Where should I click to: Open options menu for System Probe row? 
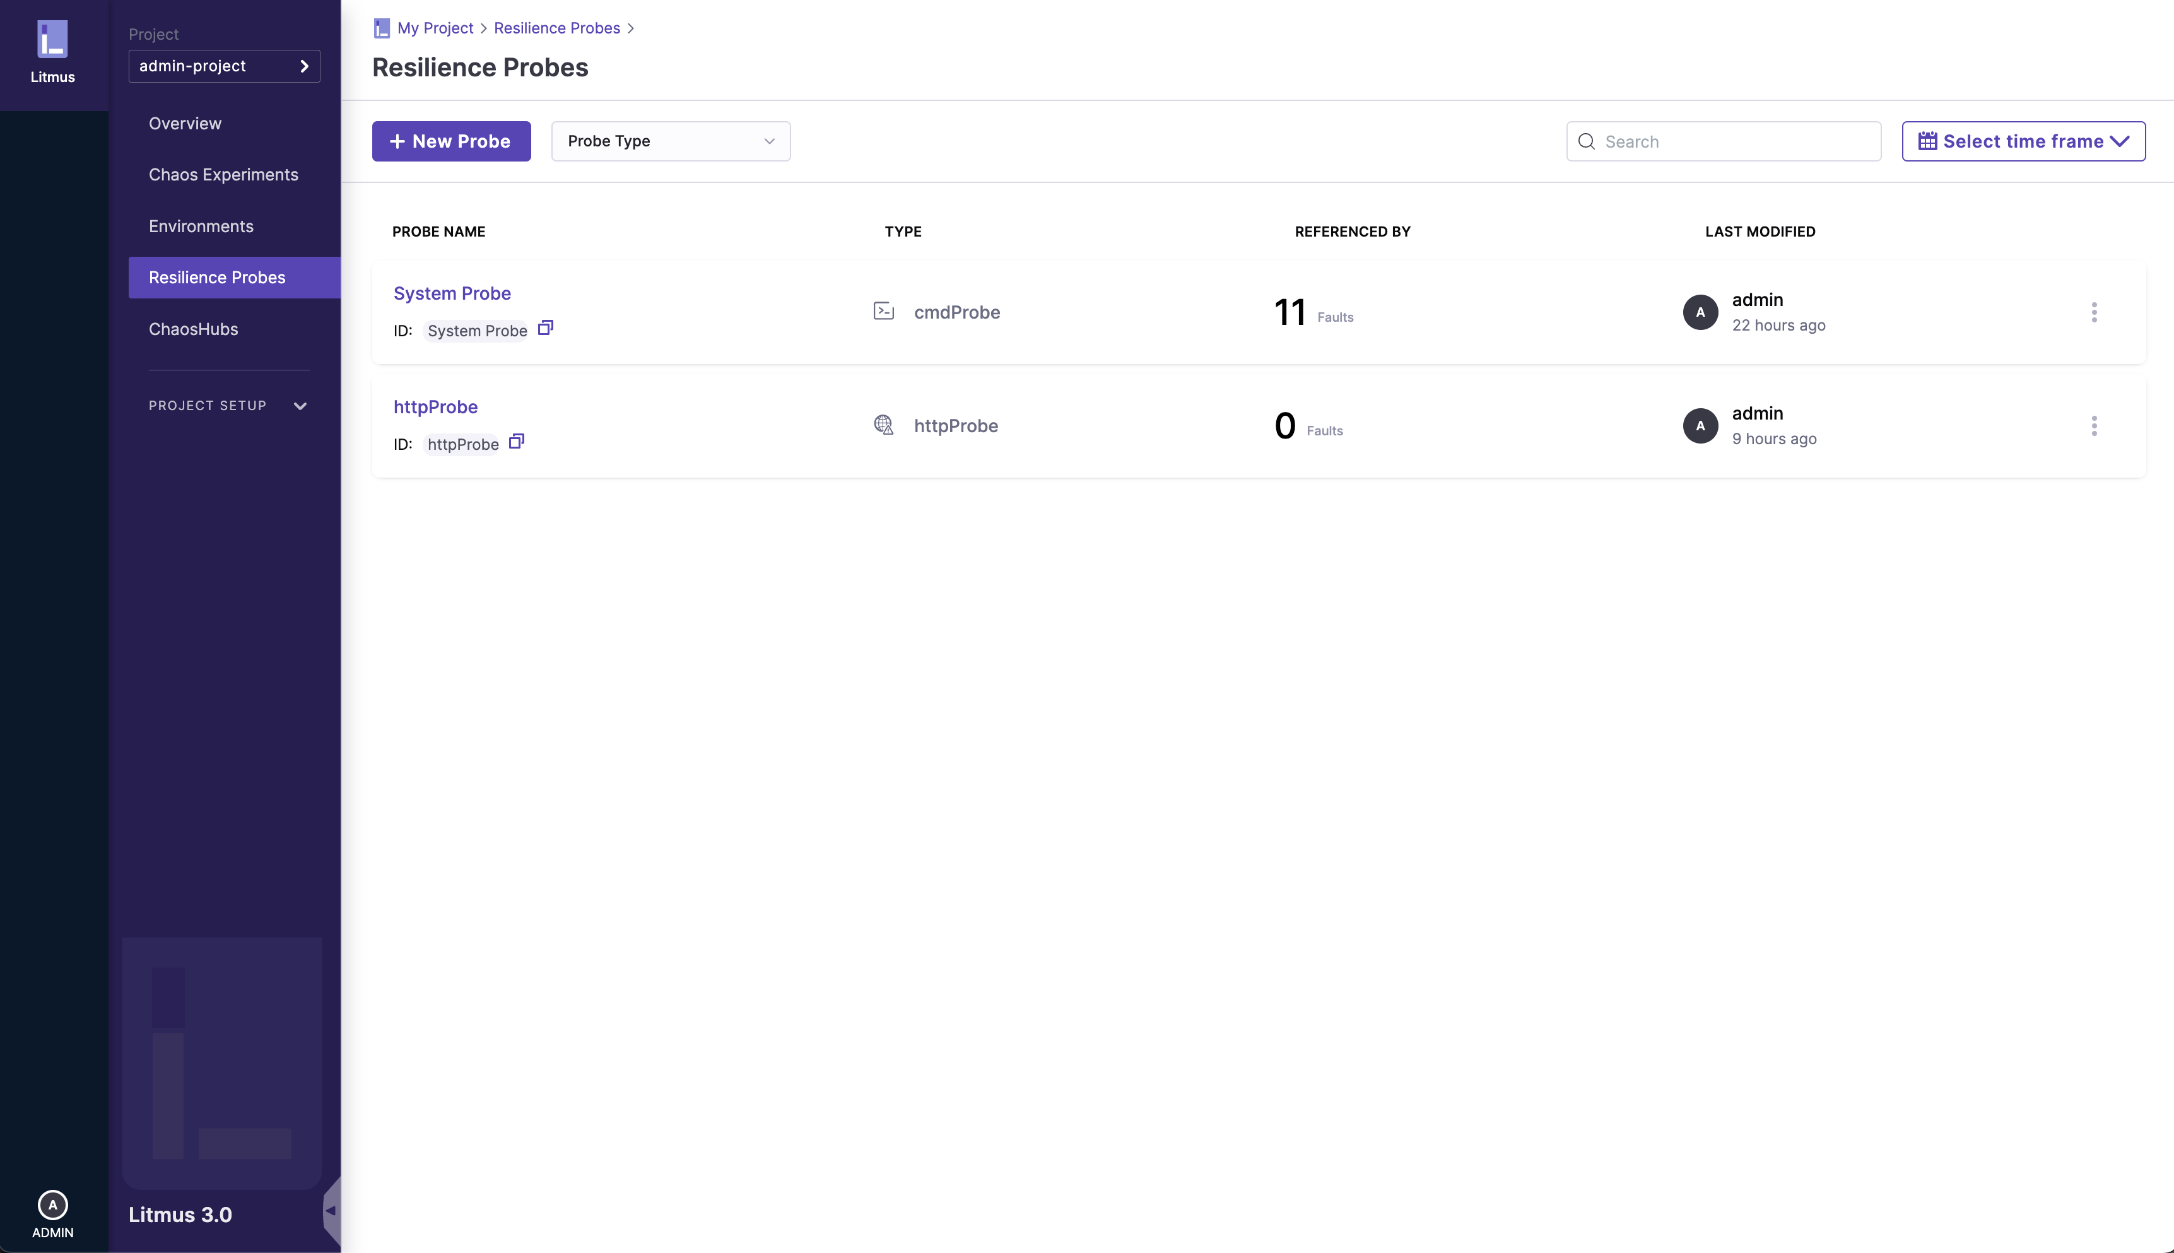coord(2094,312)
